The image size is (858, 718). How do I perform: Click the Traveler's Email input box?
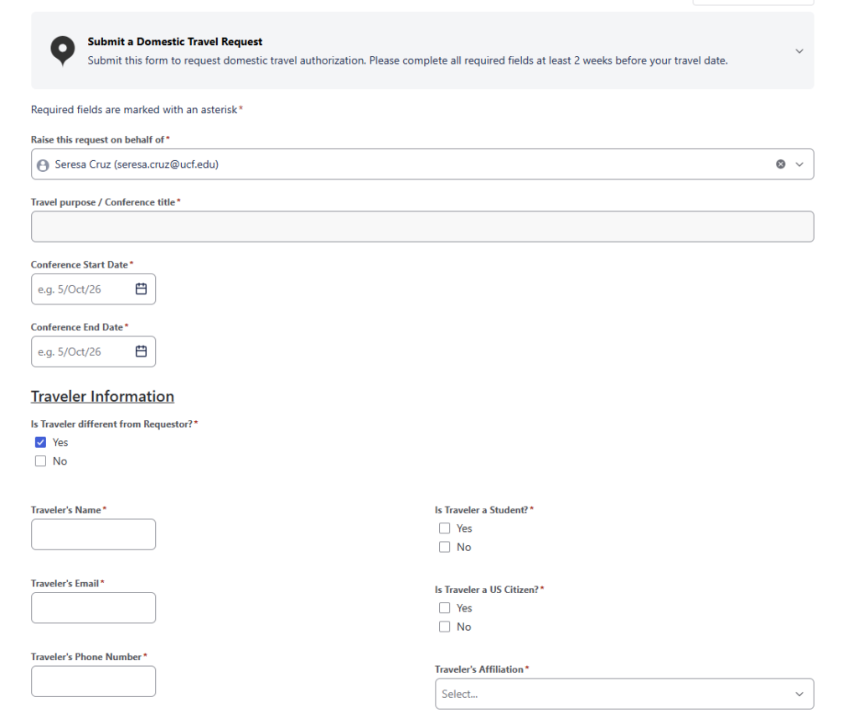point(93,608)
